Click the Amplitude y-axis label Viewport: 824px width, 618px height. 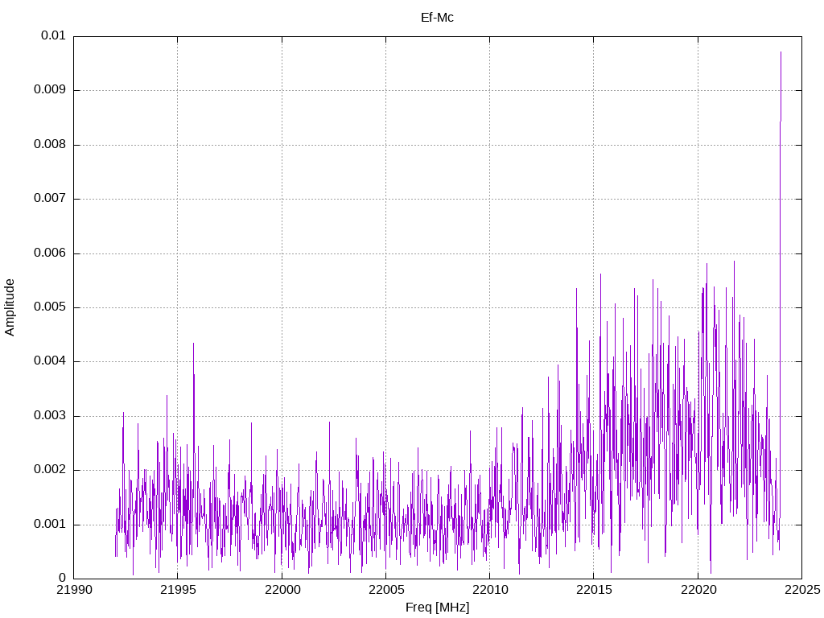pyautogui.click(x=10, y=307)
